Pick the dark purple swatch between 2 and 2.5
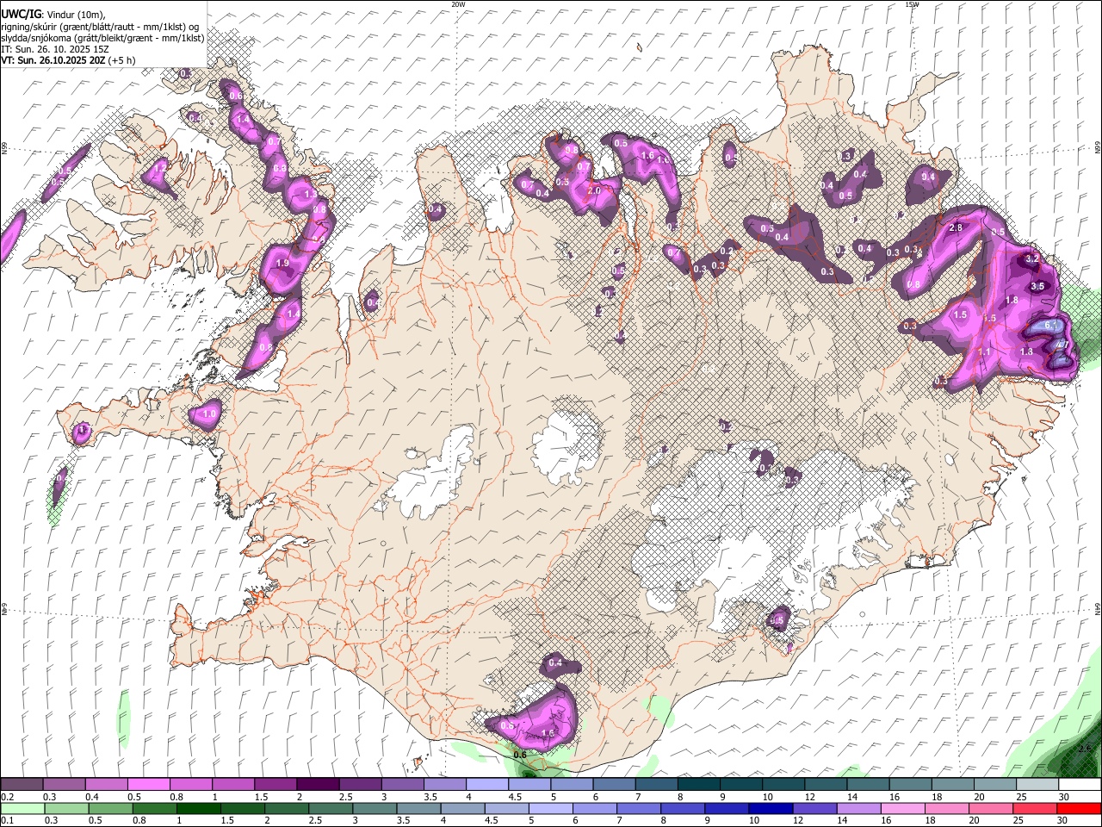 tap(318, 785)
